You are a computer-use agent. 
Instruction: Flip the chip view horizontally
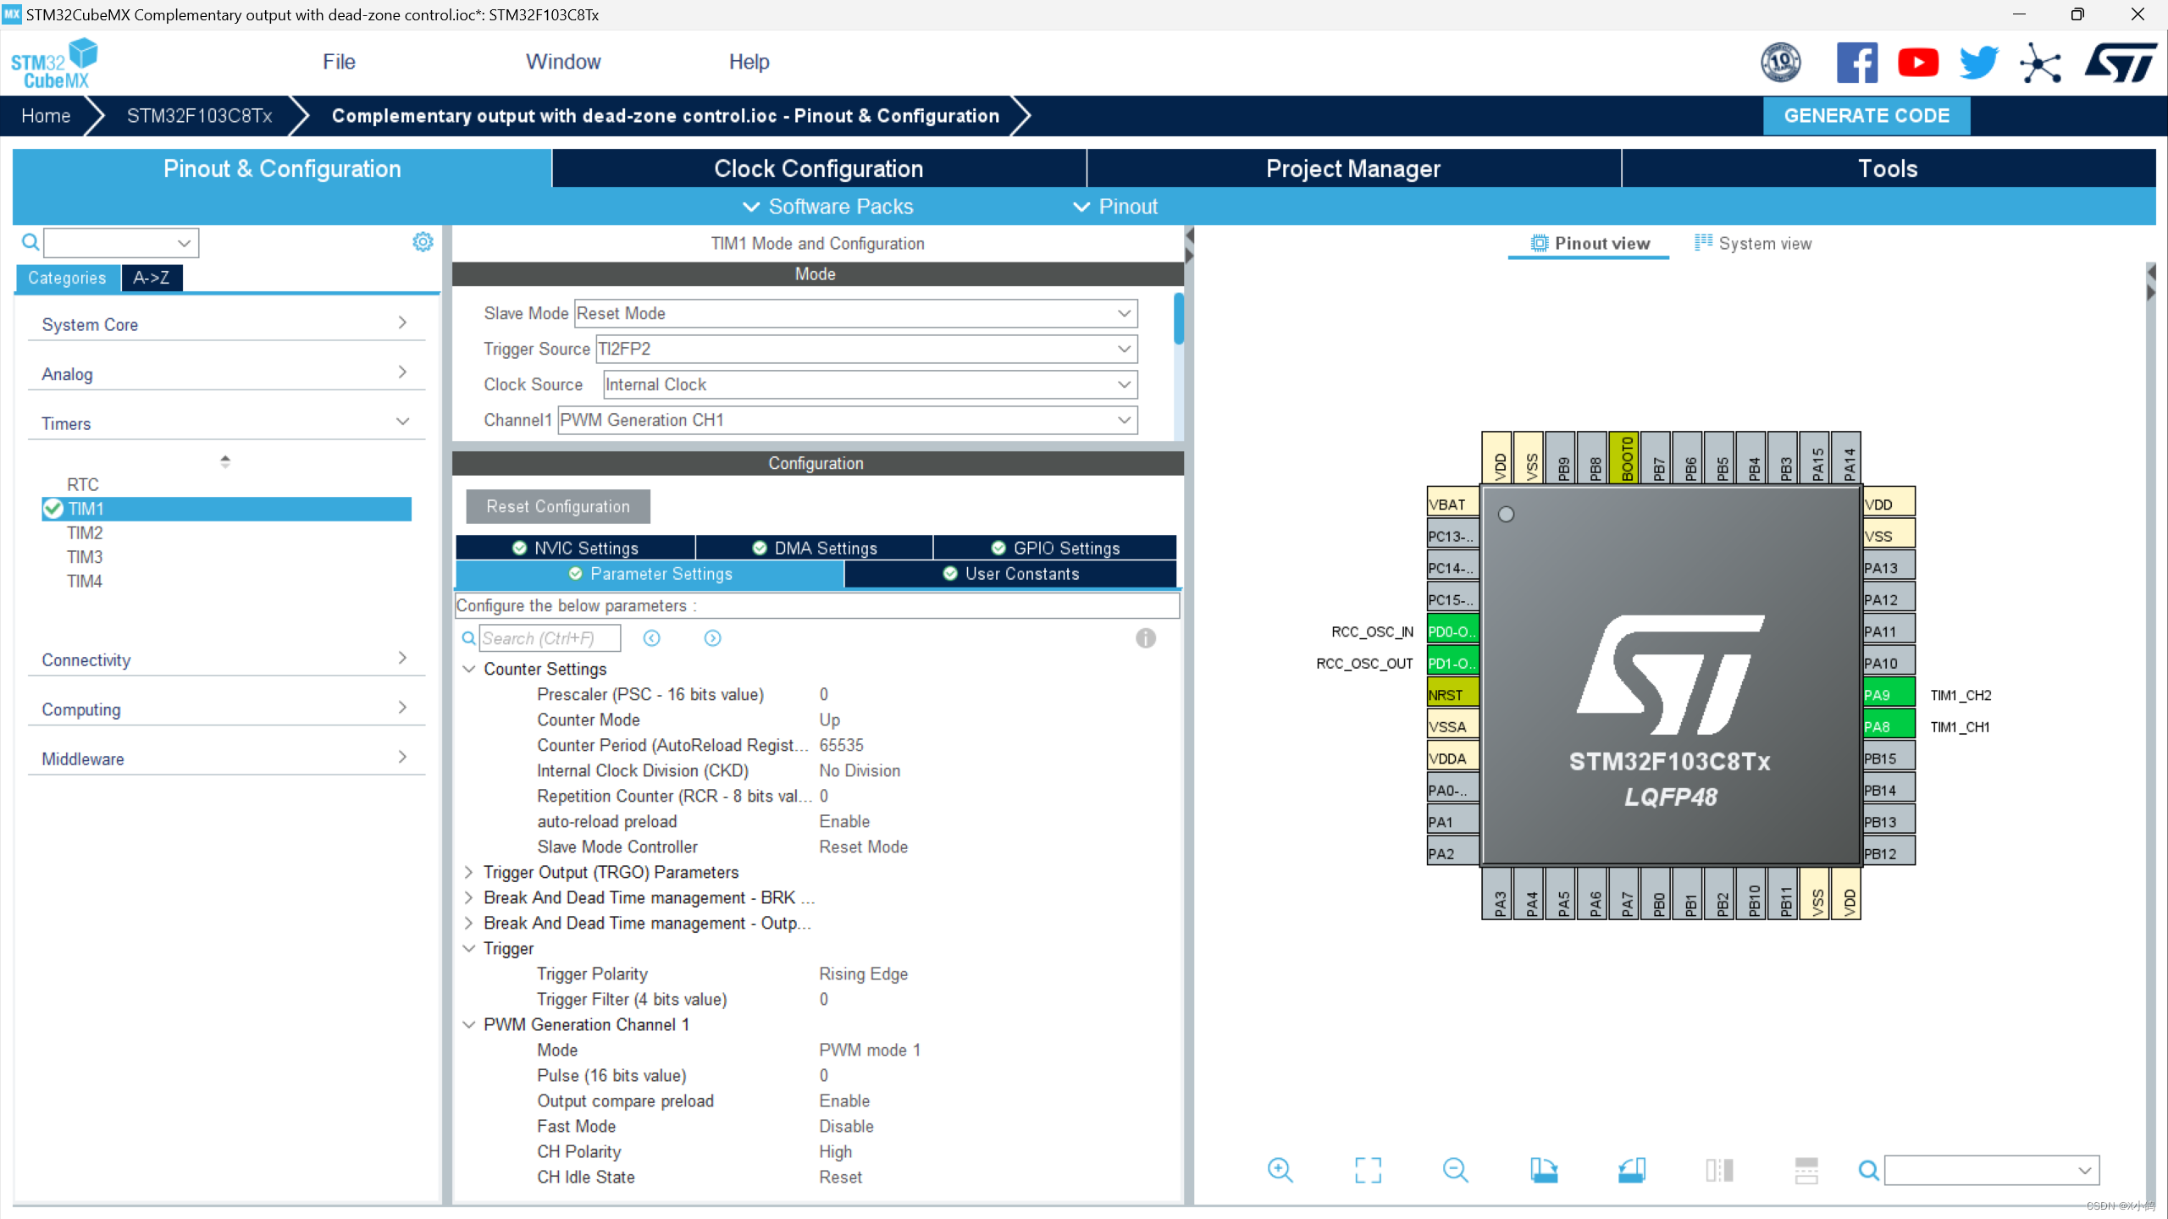tap(1719, 1170)
